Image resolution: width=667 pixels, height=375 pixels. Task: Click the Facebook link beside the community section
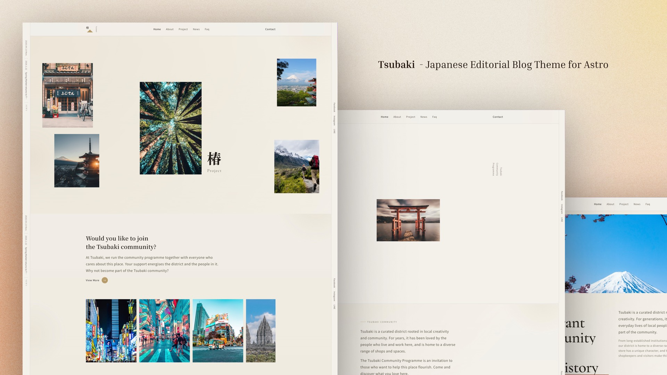334,283
